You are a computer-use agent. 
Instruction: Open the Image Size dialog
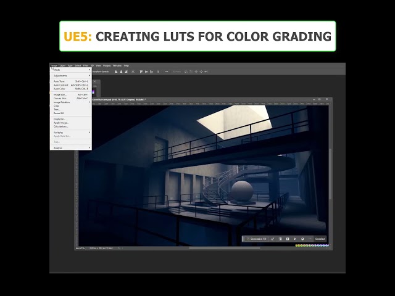coord(71,95)
